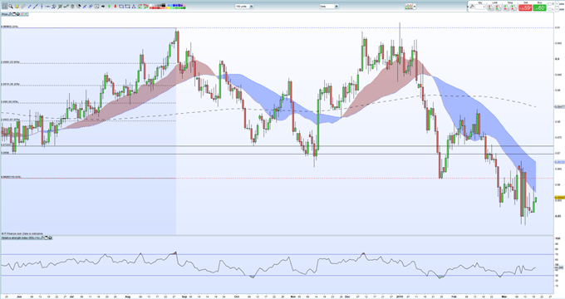Screen dimensions: 565x299
Task: Select the triangle drawing tool
Action: (x=134, y=7)
